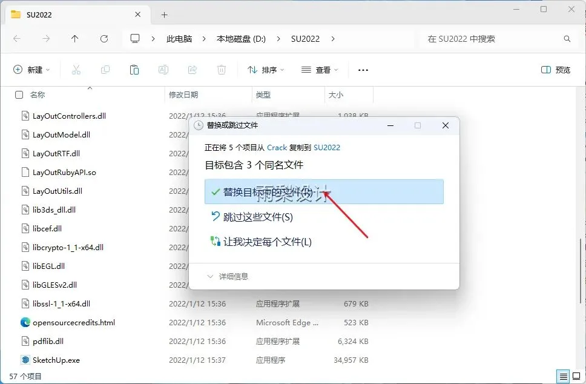Select libEGL.dll file

pos(48,266)
